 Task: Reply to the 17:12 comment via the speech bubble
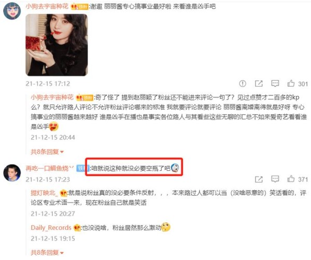pyautogui.click(x=275, y=83)
